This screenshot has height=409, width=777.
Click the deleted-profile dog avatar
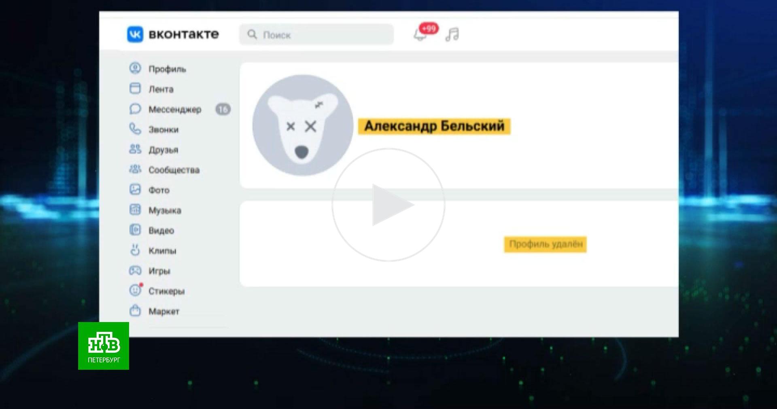click(x=303, y=125)
